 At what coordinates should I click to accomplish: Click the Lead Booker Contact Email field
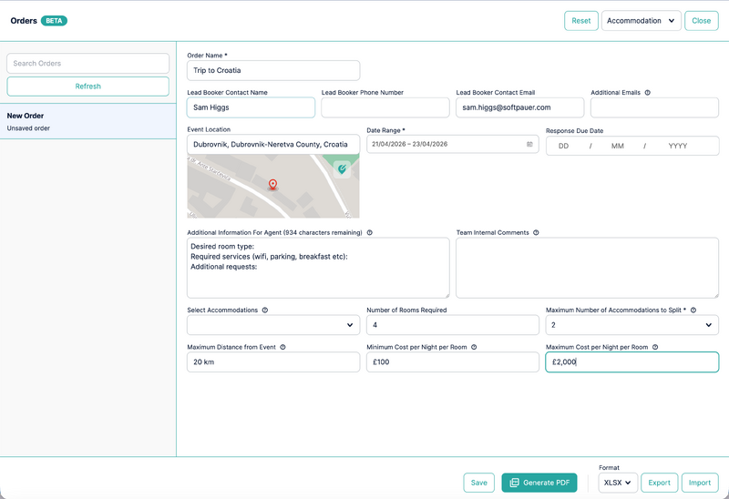click(x=519, y=107)
